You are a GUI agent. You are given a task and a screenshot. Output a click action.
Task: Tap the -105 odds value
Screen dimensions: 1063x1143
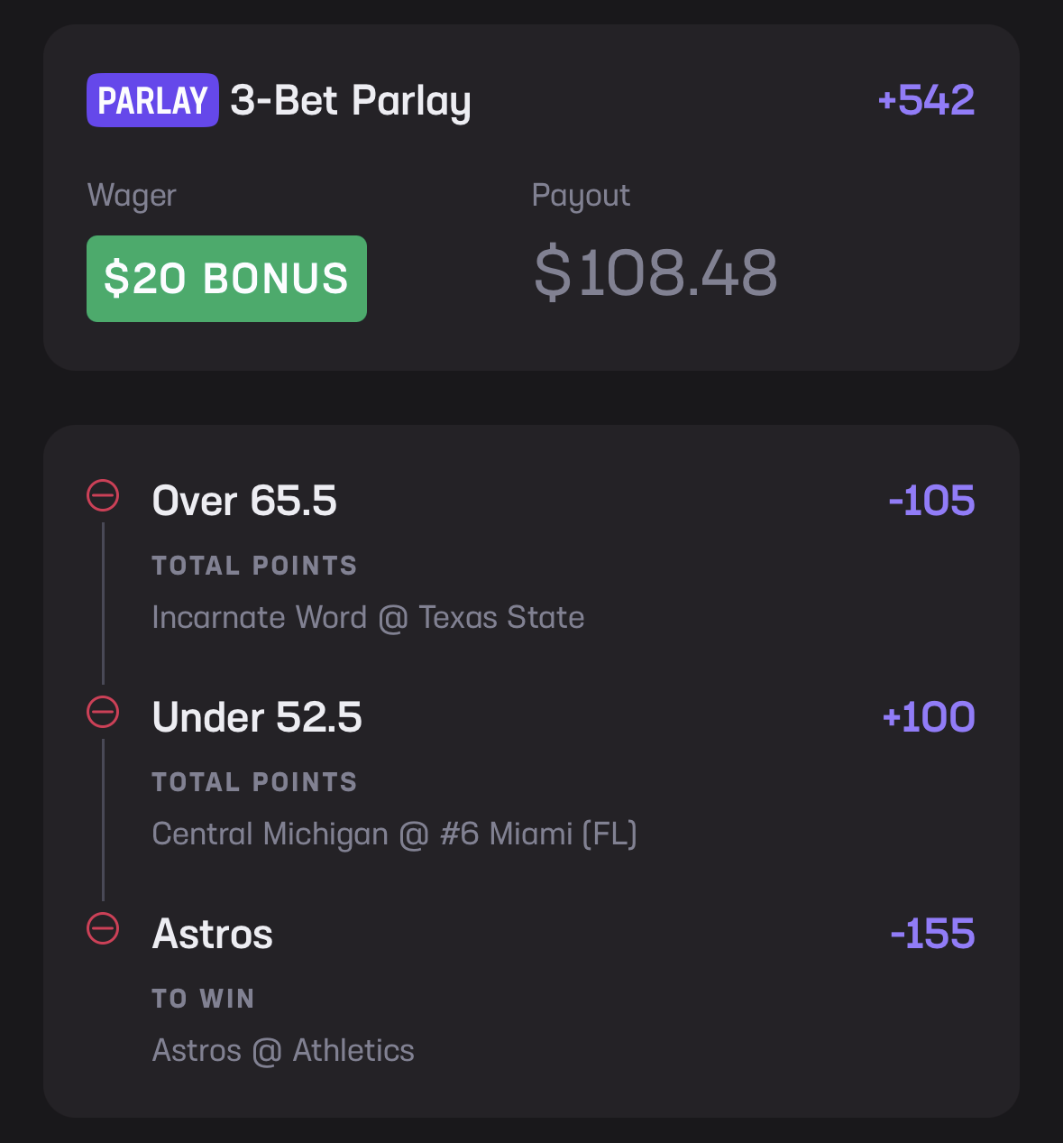(931, 501)
